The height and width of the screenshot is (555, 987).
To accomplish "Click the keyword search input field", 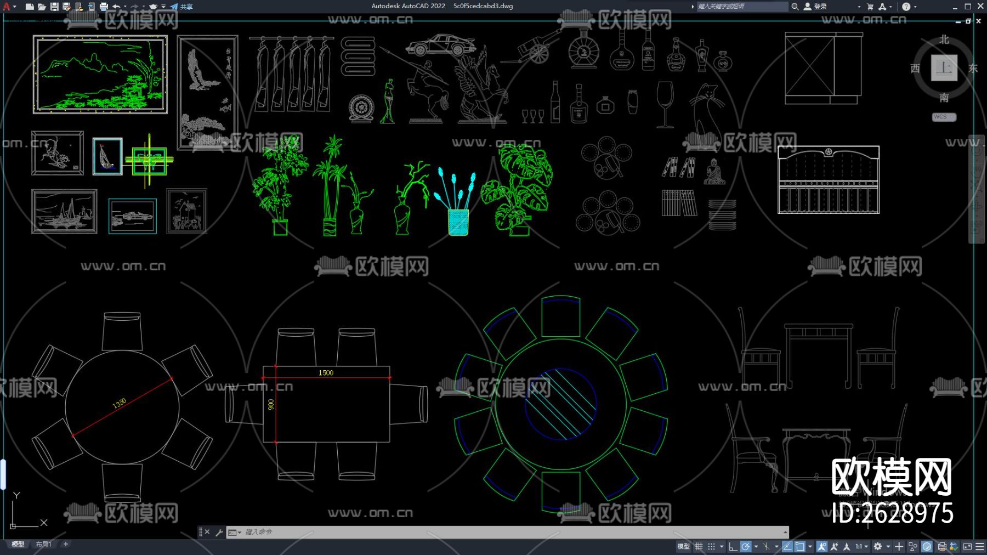I will click(742, 7).
